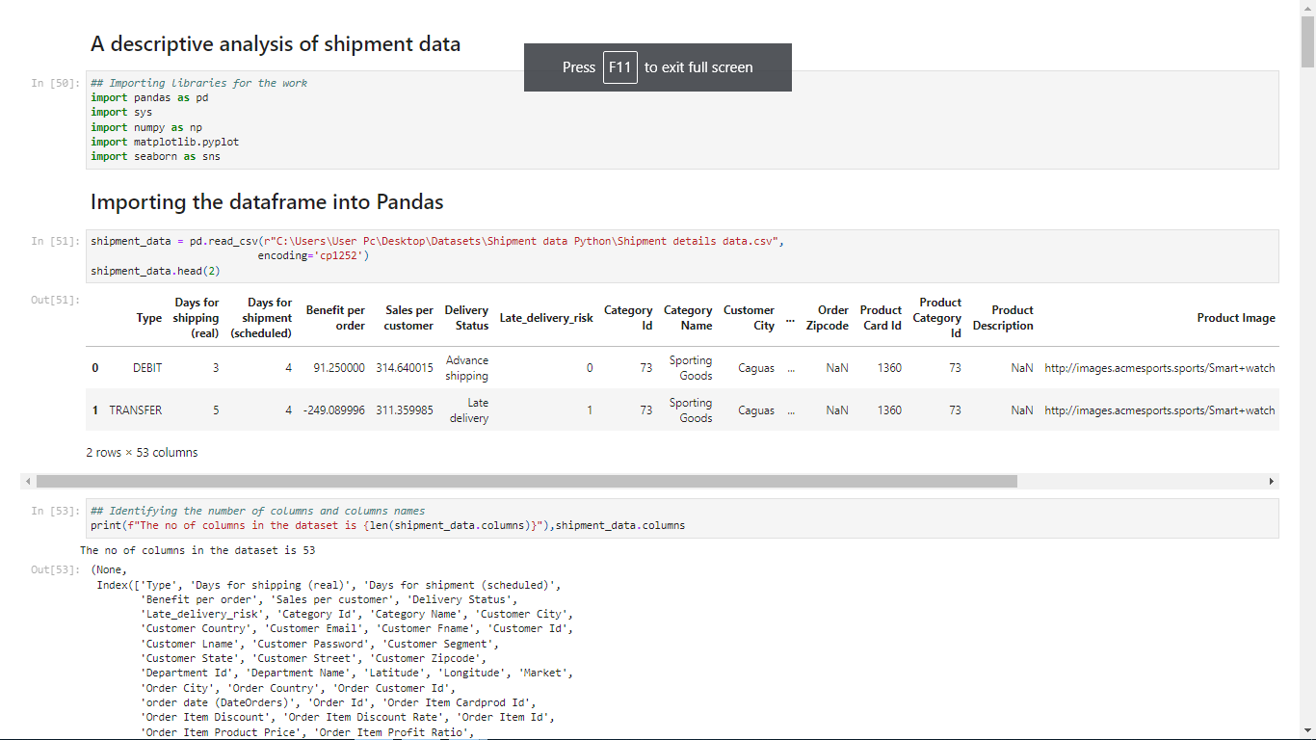The width and height of the screenshot is (1316, 740).
Task: Select the 'Importing the dataframe into Pandas' heading cell
Action: (267, 202)
